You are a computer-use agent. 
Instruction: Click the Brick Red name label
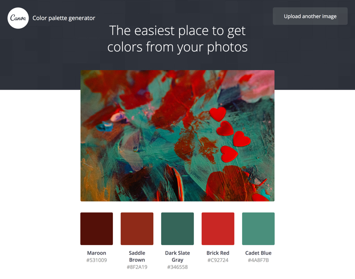click(218, 253)
